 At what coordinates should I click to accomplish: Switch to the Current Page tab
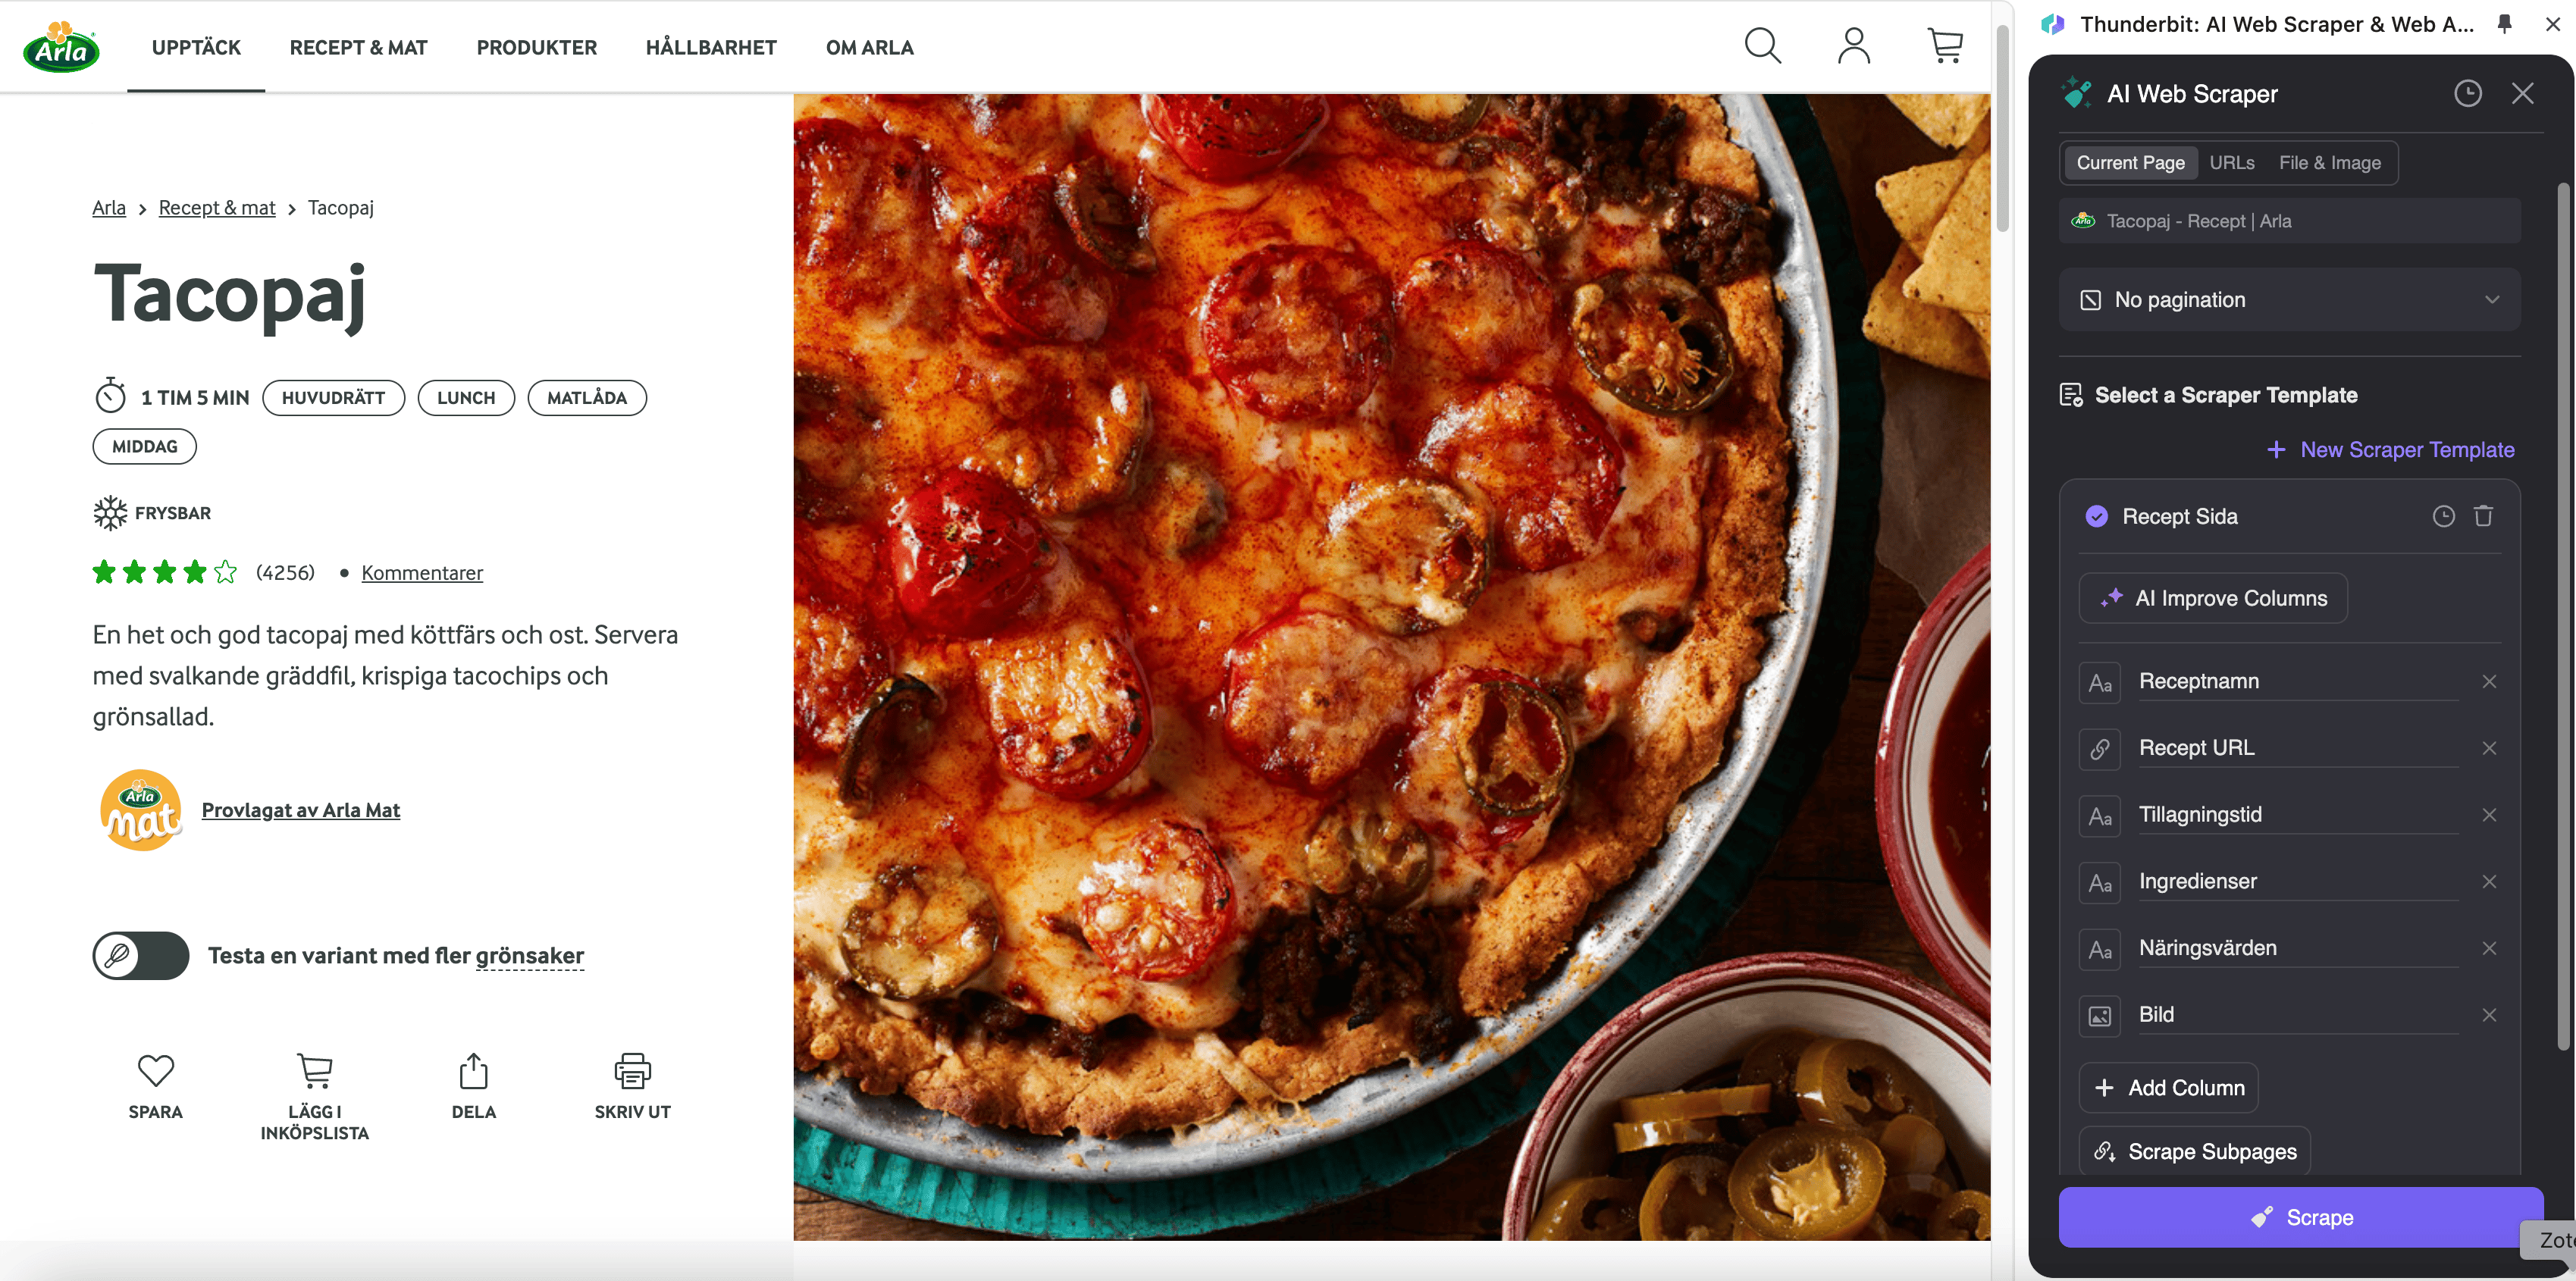(x=2130, y=163)
